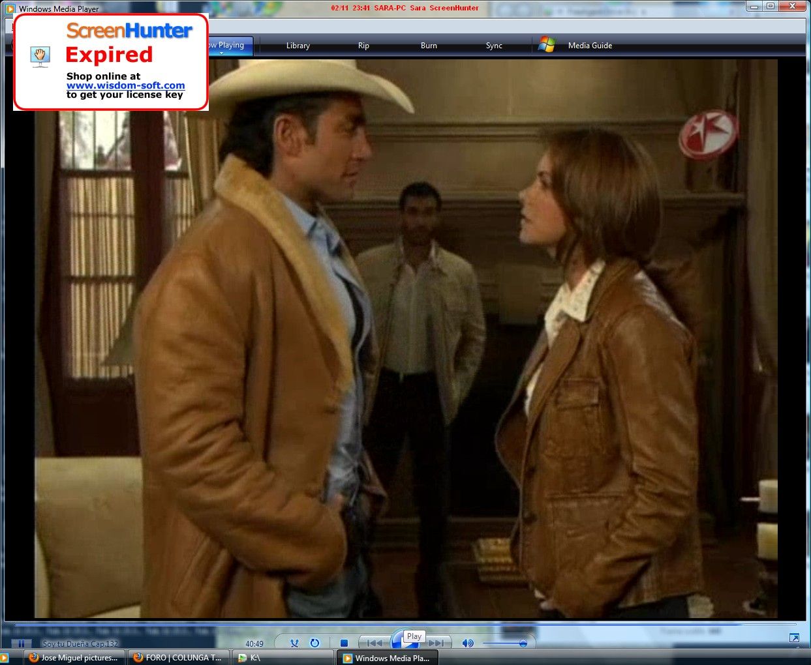Switch to the Rip tab
This screenshot has width=811, height=665.
pyautogui.click(x=363, y=46)
